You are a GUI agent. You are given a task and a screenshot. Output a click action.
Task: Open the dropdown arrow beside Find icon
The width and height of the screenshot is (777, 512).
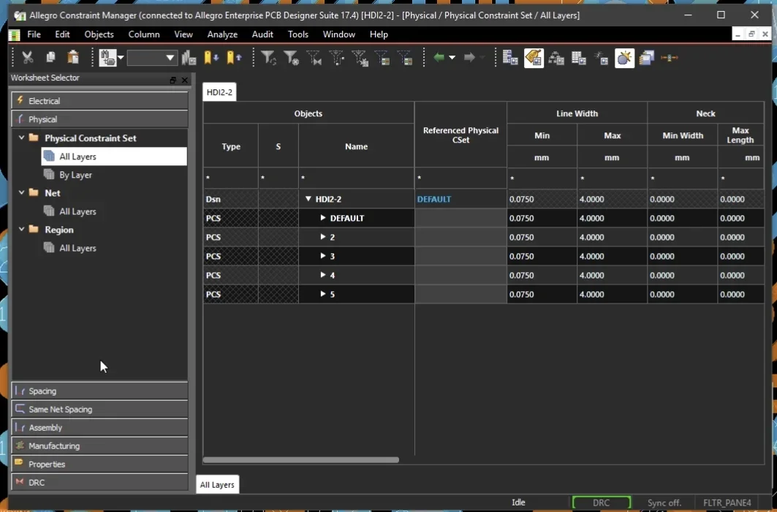point(121,58)
